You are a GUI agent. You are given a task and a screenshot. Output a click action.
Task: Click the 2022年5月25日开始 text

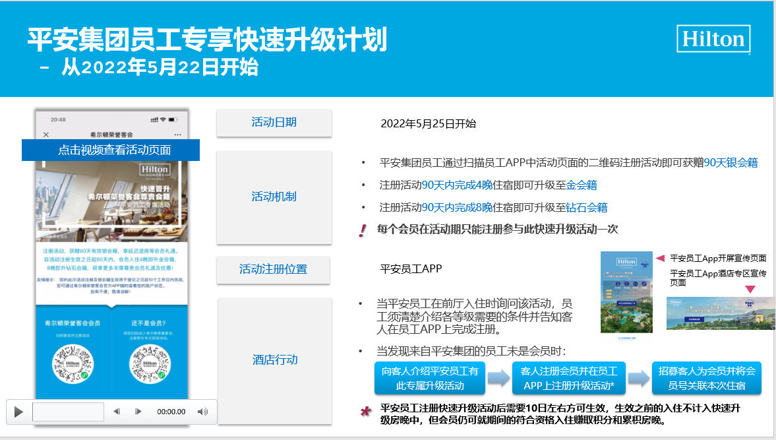428,124
